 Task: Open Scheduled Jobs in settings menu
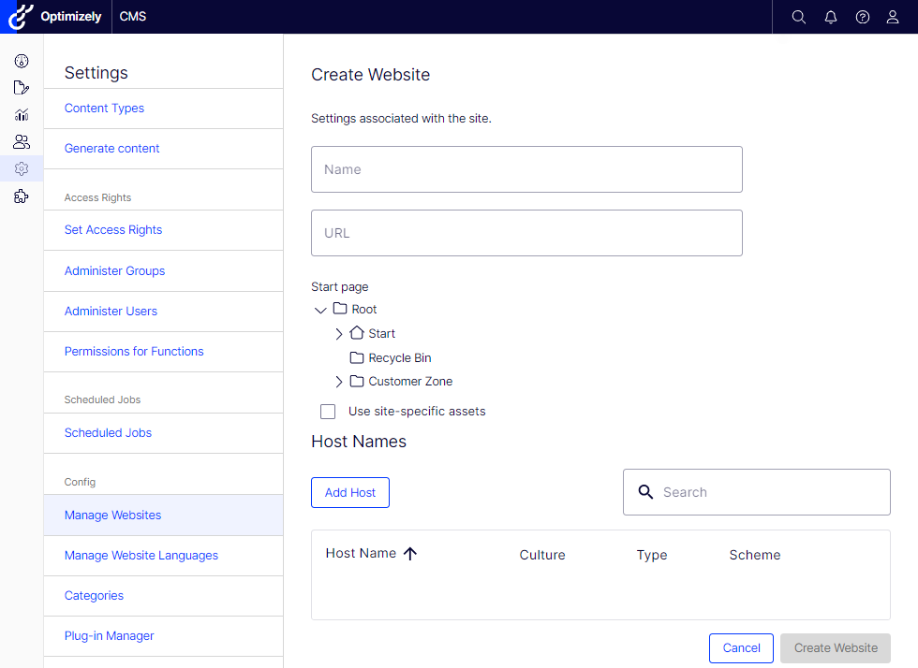click(108, 433)
